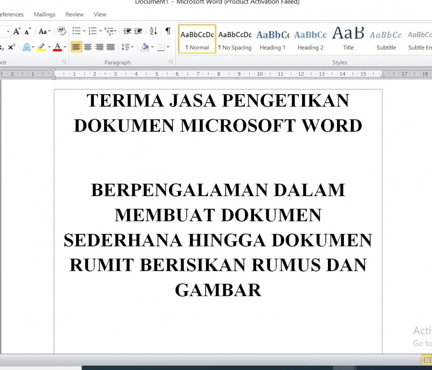Apply bullets with the Bullets button
Viewport: 432px width, 370px height.
coord(76,31)
